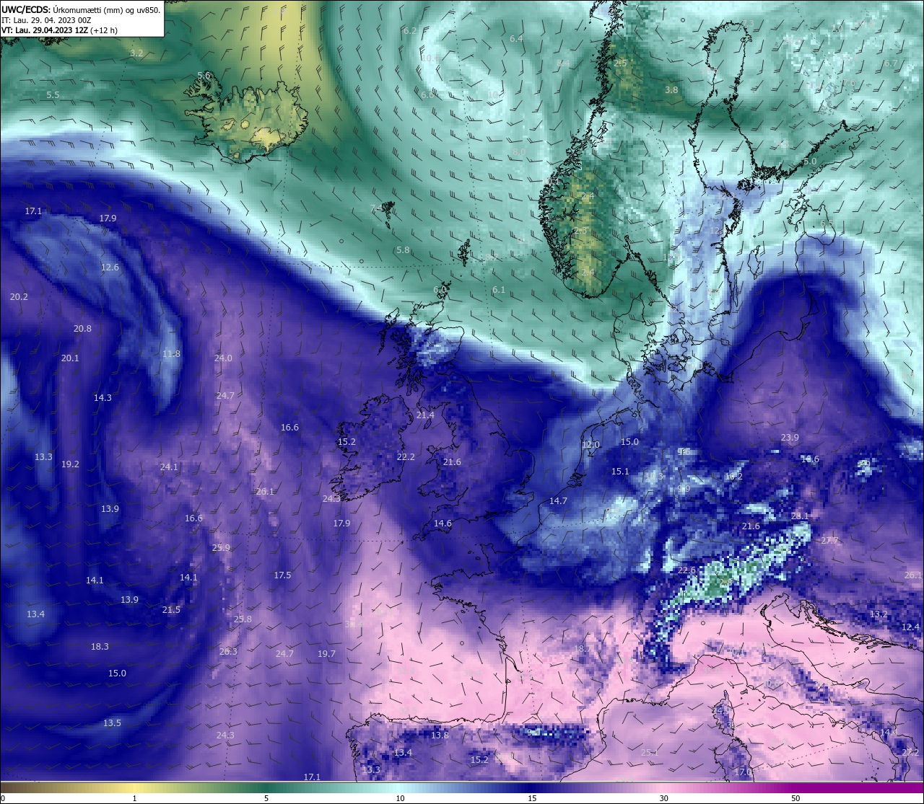Select the 24.1 value in the Atlantic
The width and height of the screenshot is (924, 804).
click(x=169, y=467)
